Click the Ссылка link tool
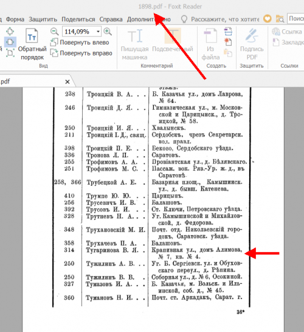Viewport: 304px width, 332px height. [x=287, y=32]
